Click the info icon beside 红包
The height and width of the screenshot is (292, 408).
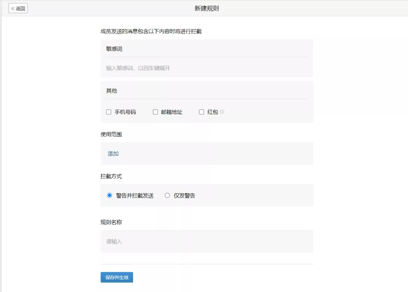(x=222, y=112)
